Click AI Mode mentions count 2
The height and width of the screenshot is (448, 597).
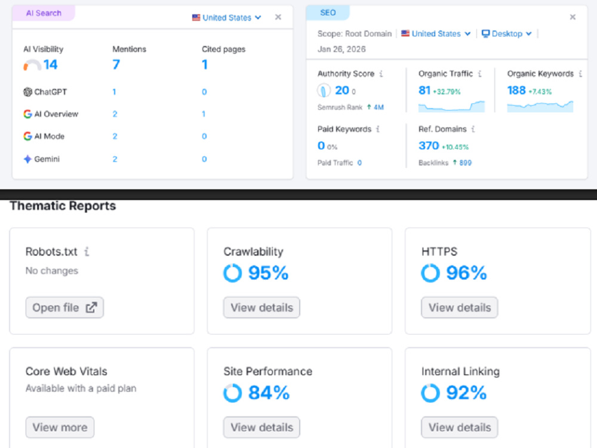point(115,136)
